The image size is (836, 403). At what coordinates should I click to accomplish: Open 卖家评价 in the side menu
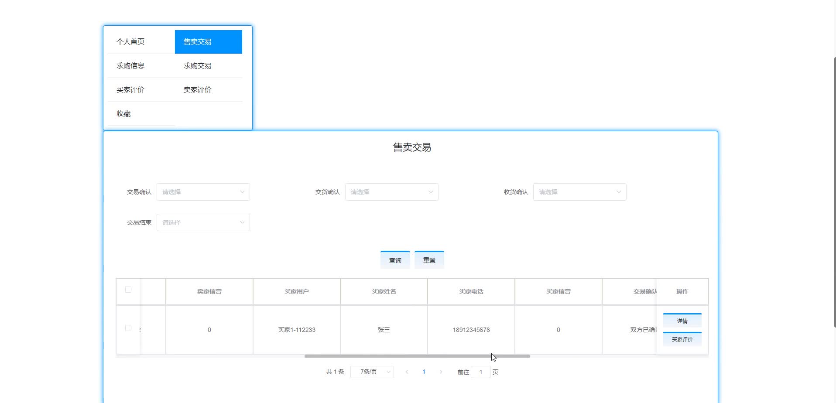pyautogui.click(x=209, y=90)
